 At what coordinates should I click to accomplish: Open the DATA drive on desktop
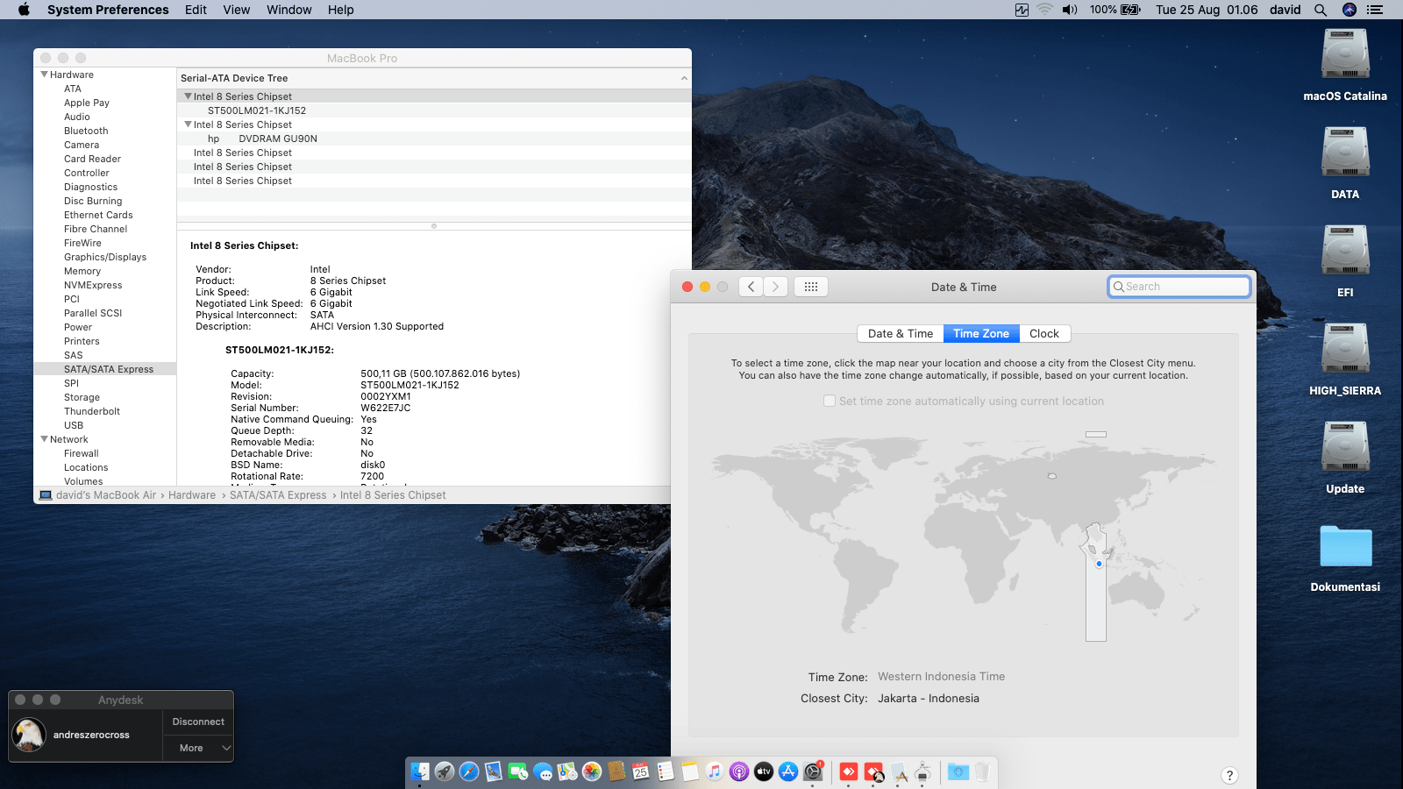1345,164
